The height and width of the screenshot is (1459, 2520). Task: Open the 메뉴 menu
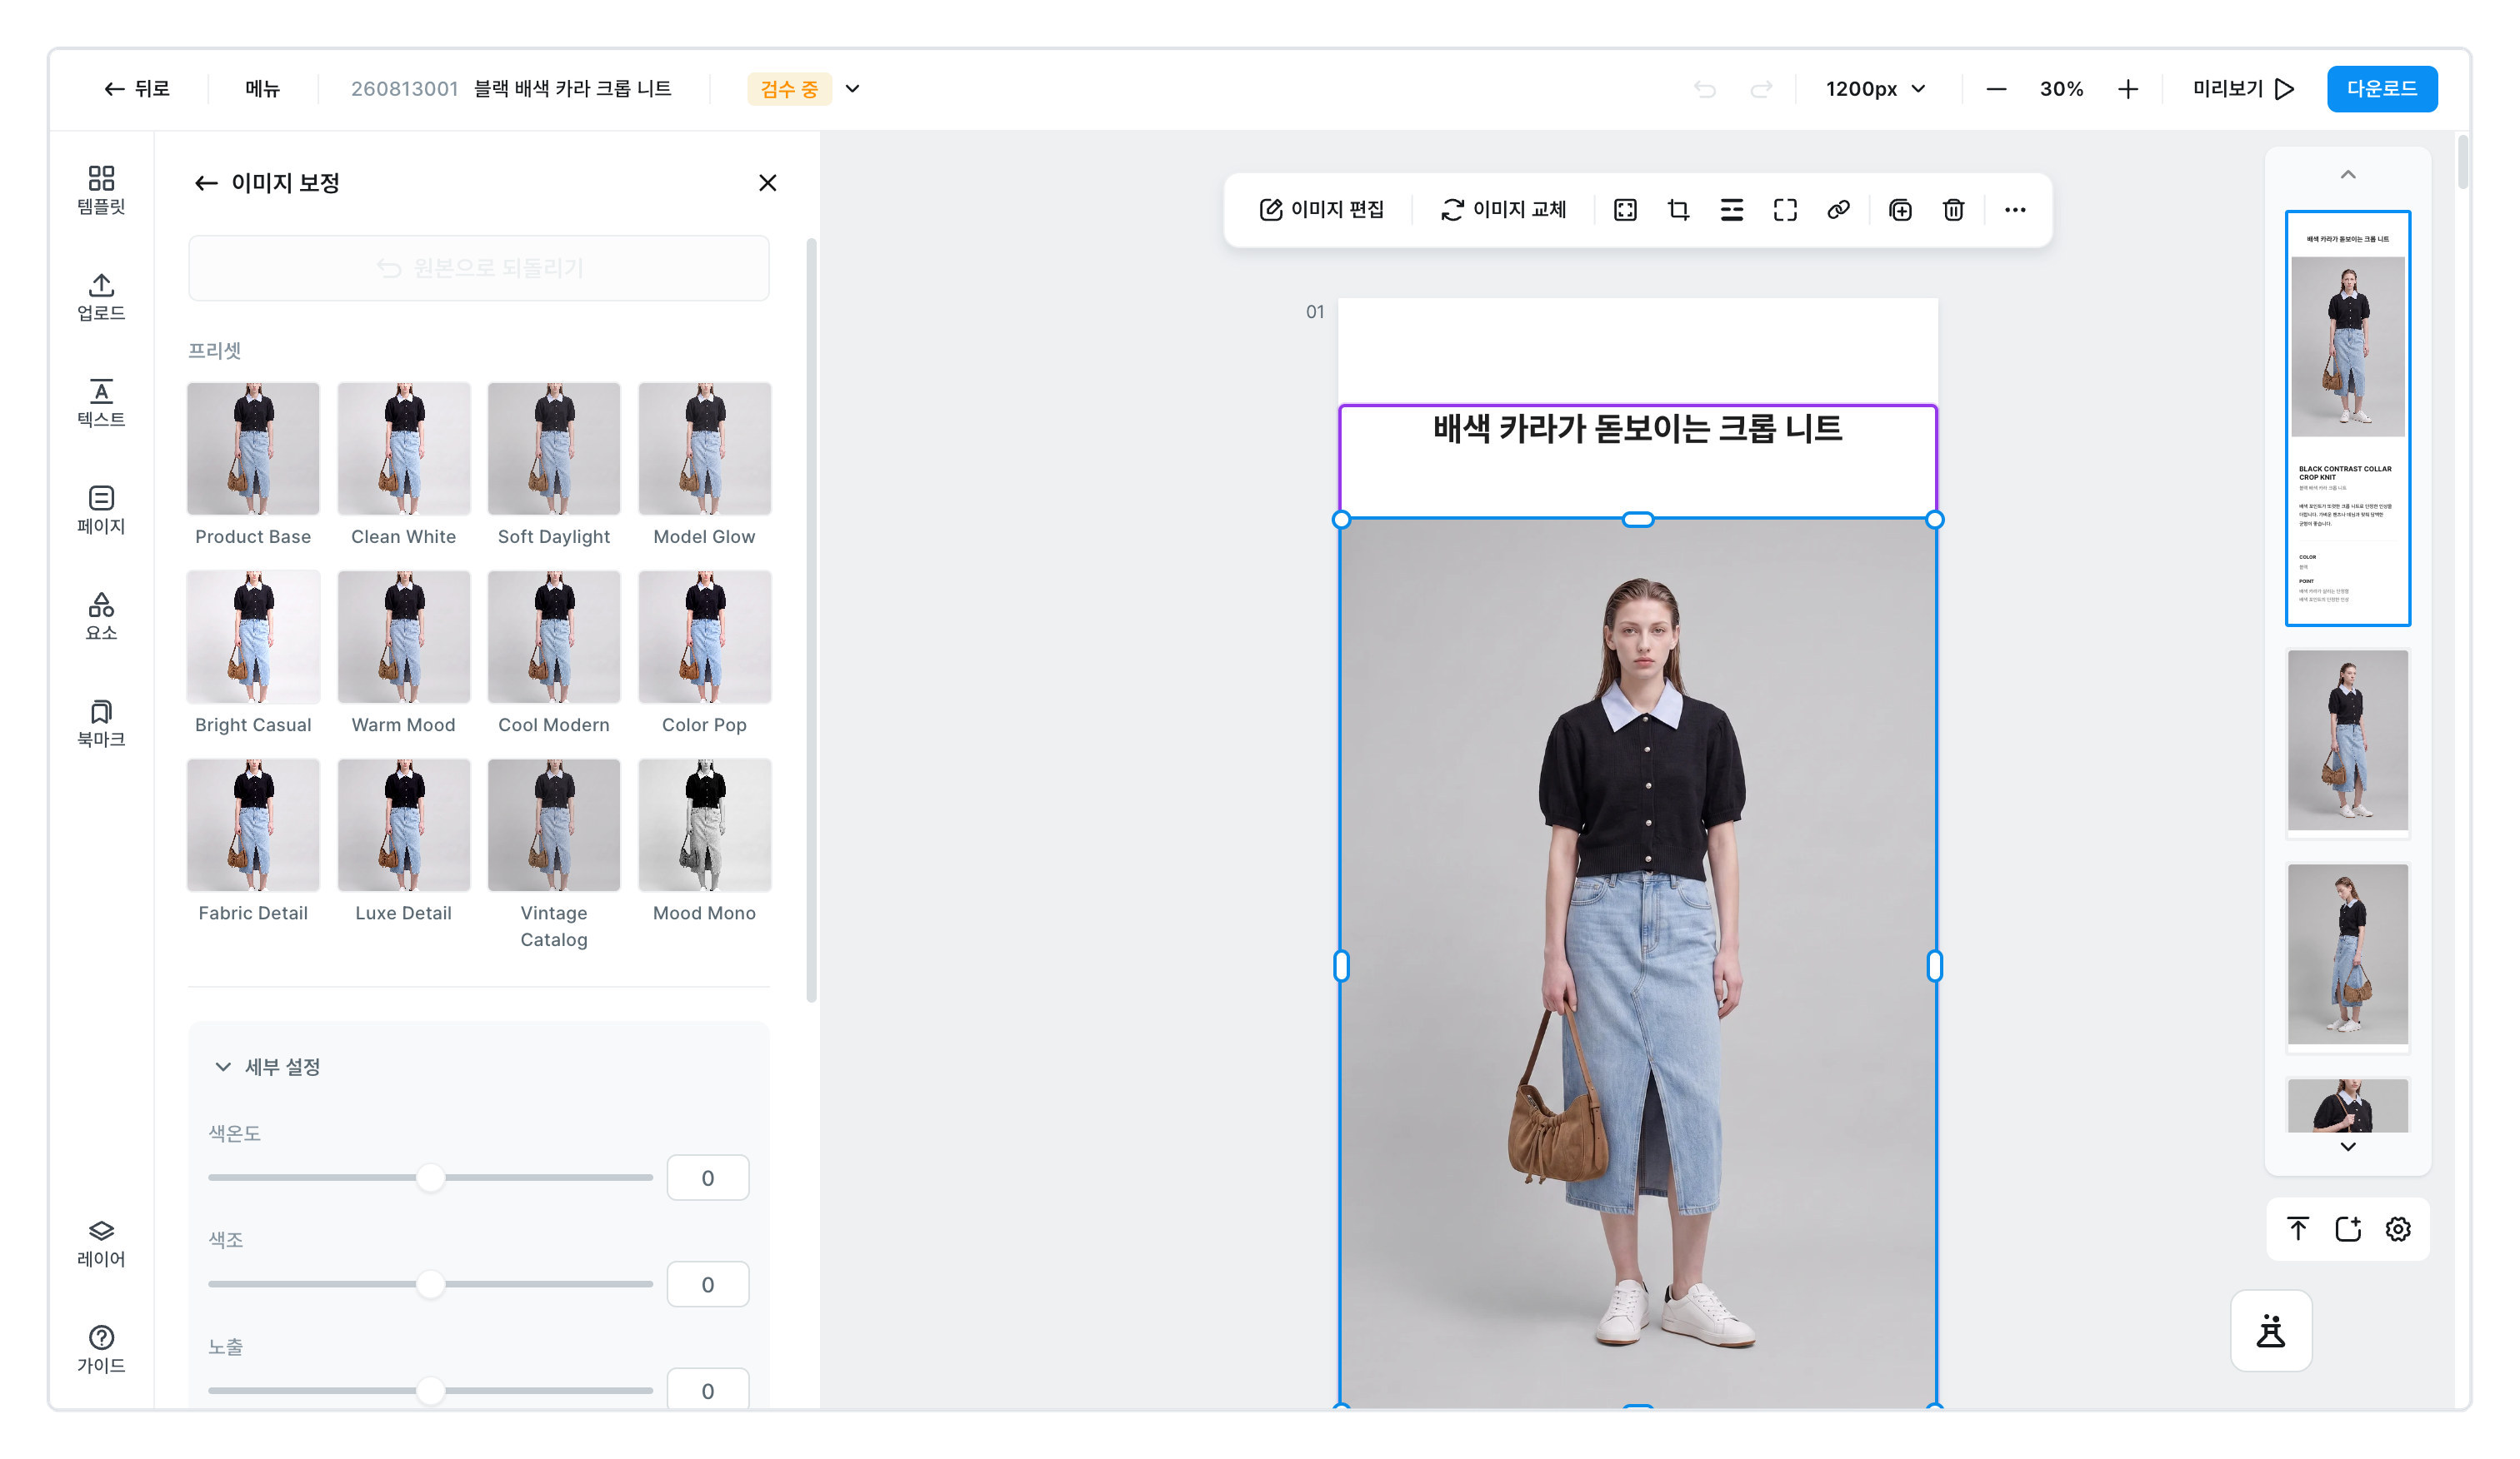262,89
